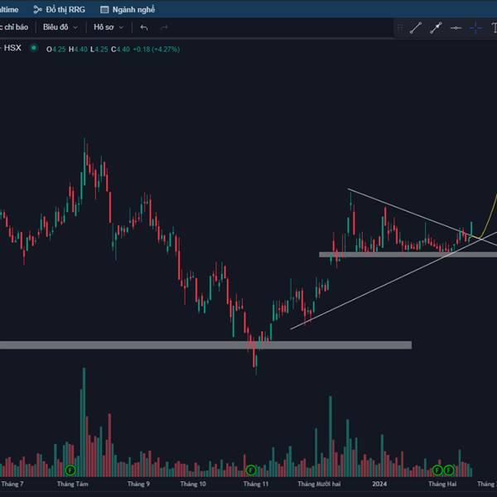The height and width of the screenshot is (497, 497).
Task: Open the Đồ thị RRG tab
Action: pyautogui.click(x=60, y=10)
